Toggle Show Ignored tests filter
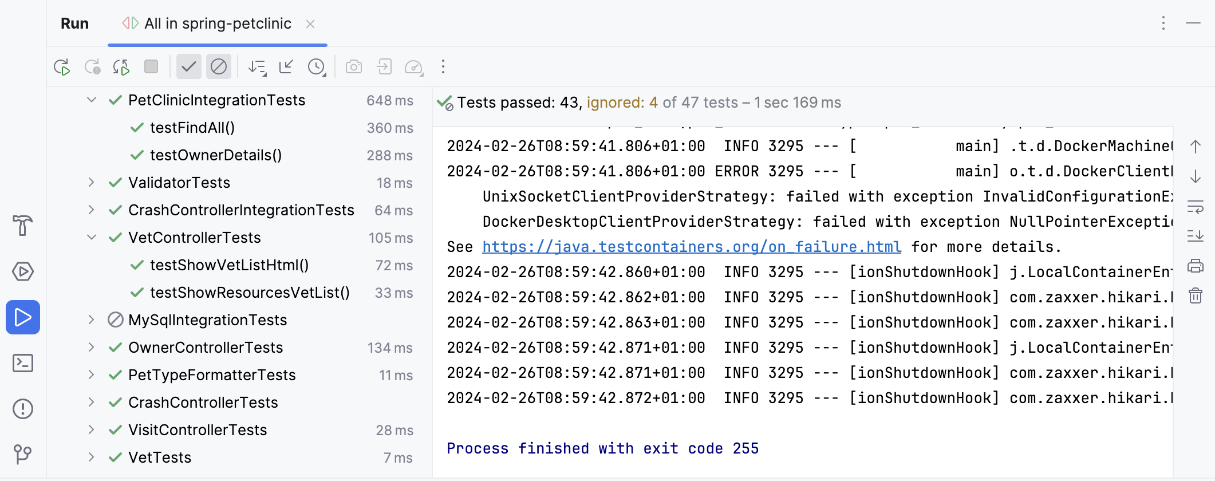1215x481 pixels. point(219,67)
